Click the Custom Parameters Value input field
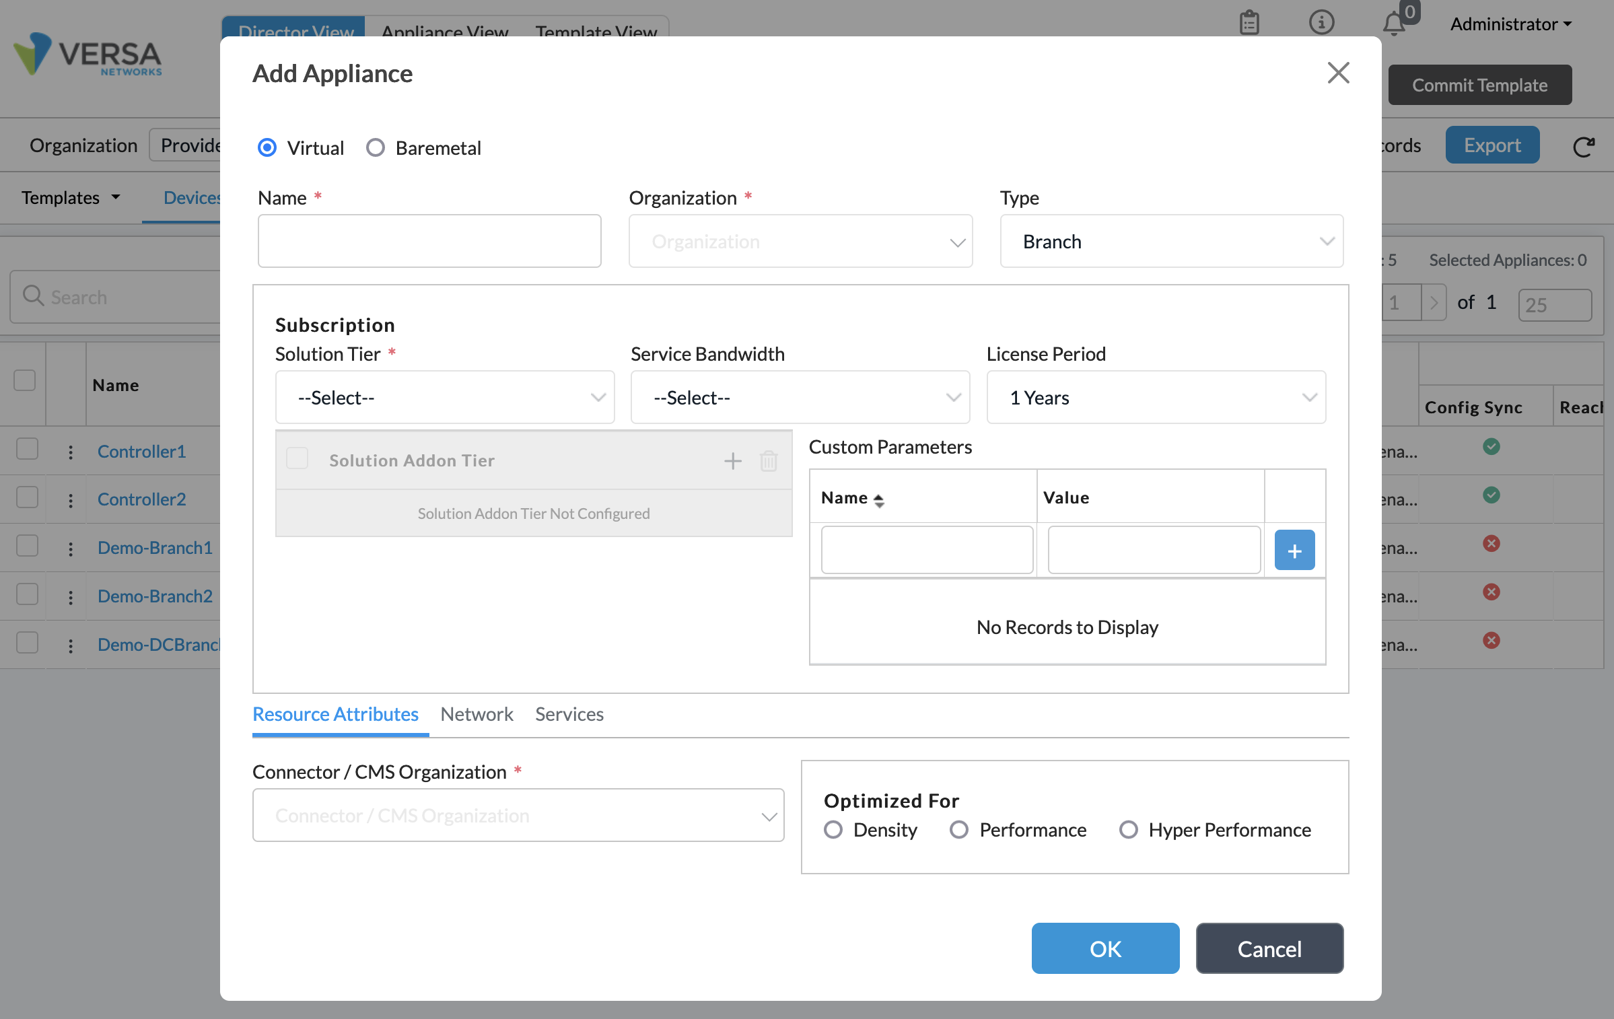 click(1154, 550)
